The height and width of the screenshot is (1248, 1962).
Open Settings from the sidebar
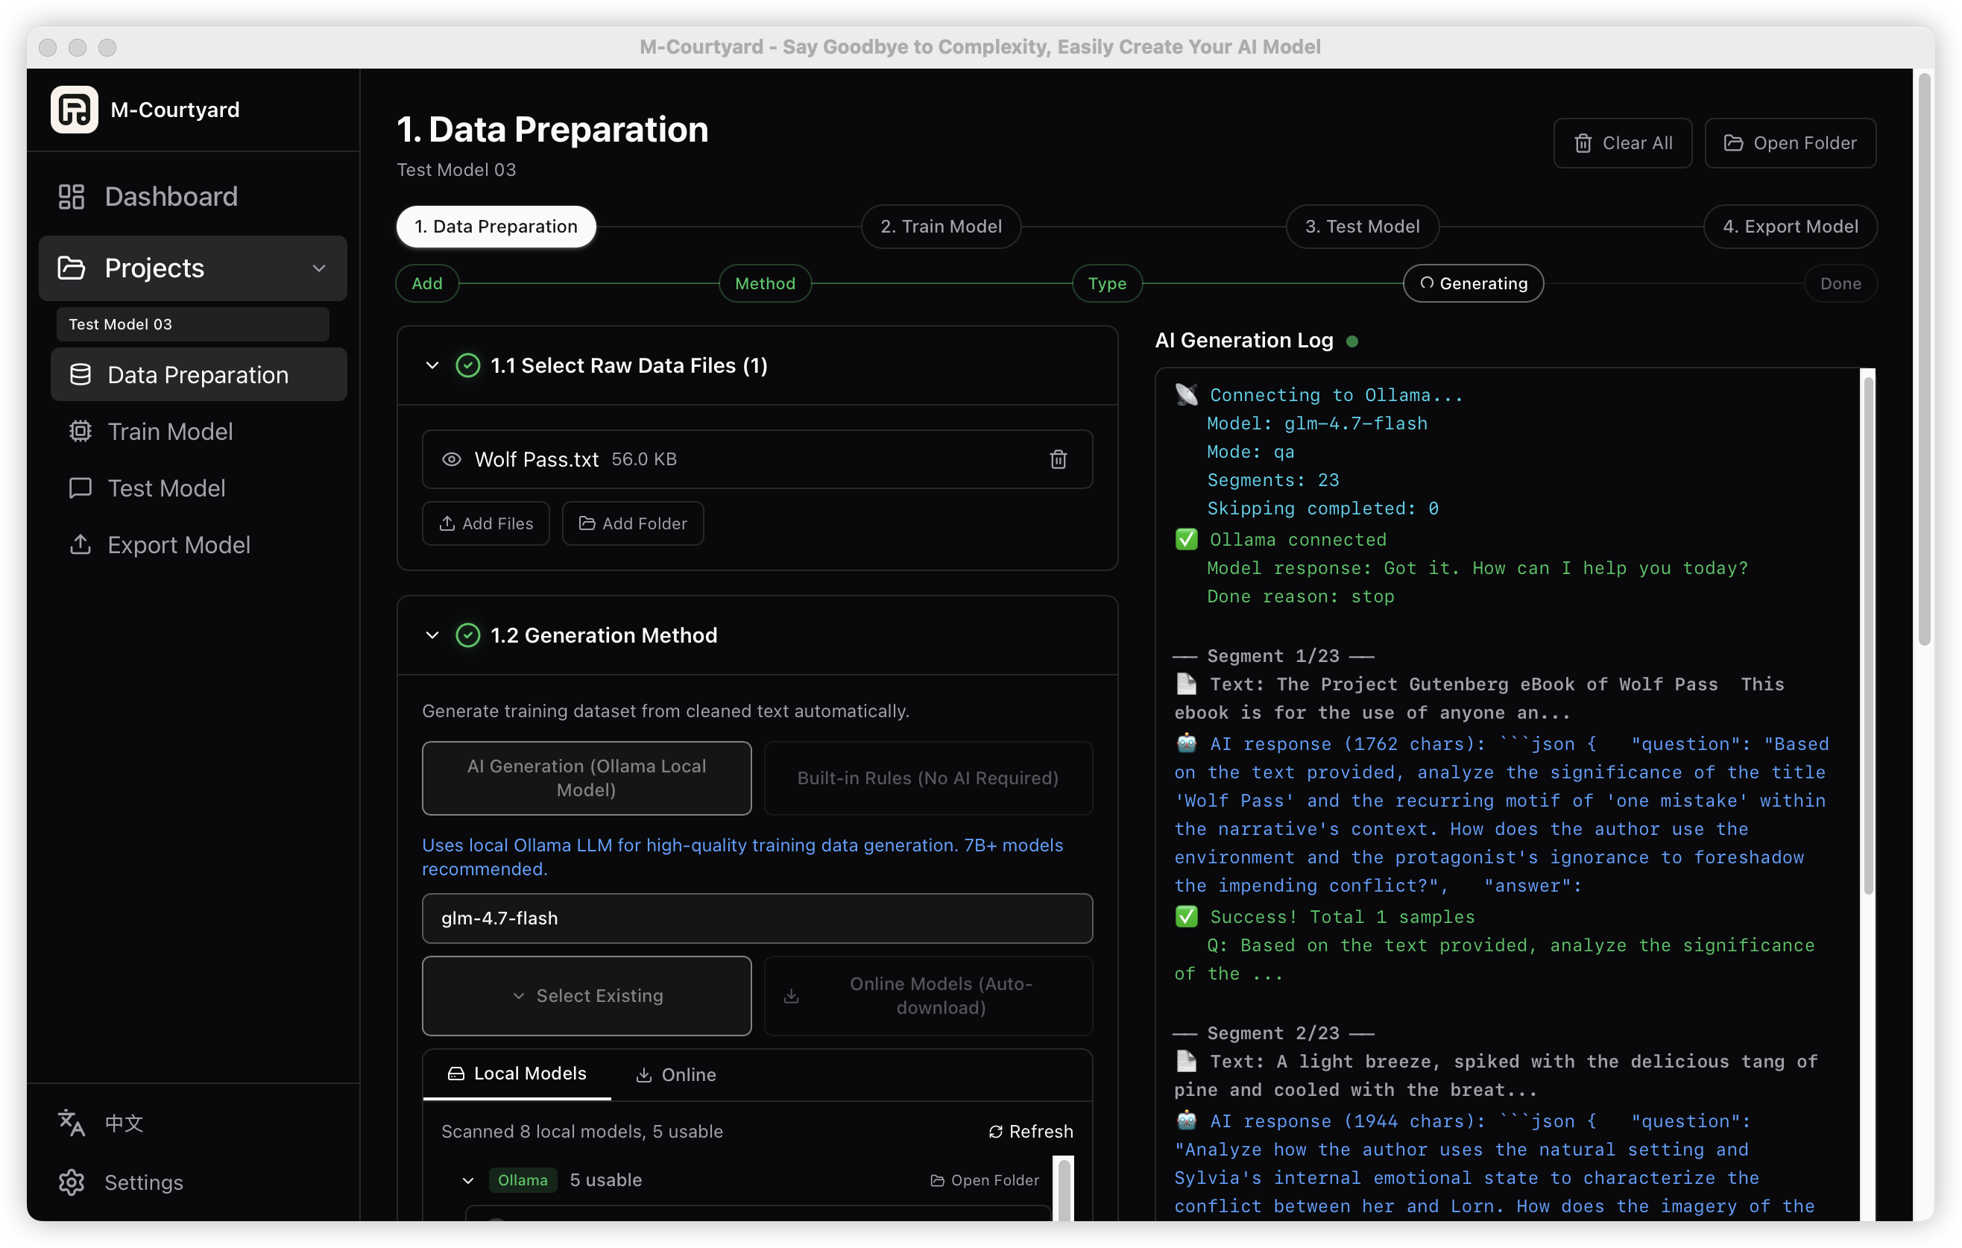coord(142,1182)
